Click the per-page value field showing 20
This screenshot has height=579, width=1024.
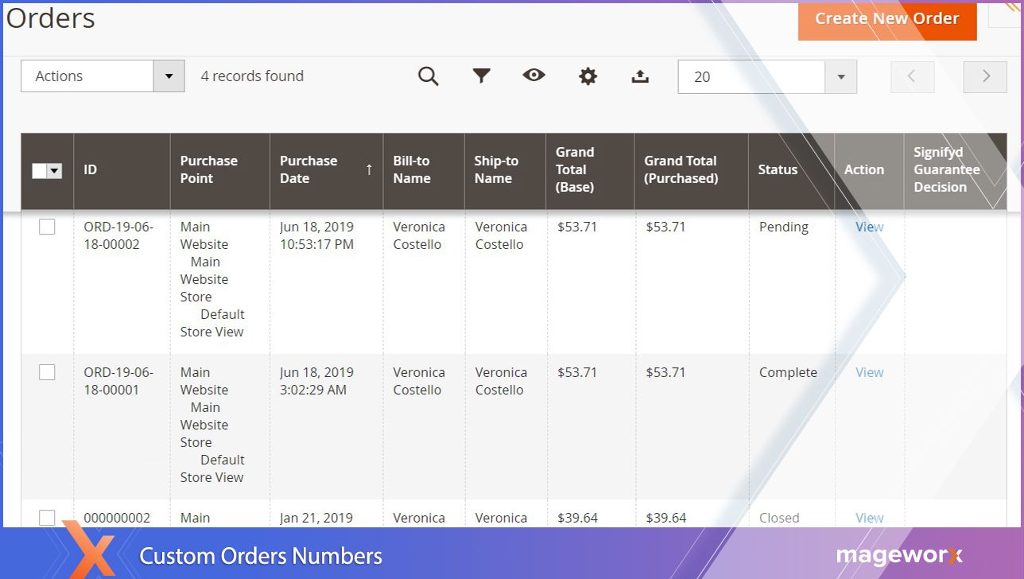pos(751,77)
